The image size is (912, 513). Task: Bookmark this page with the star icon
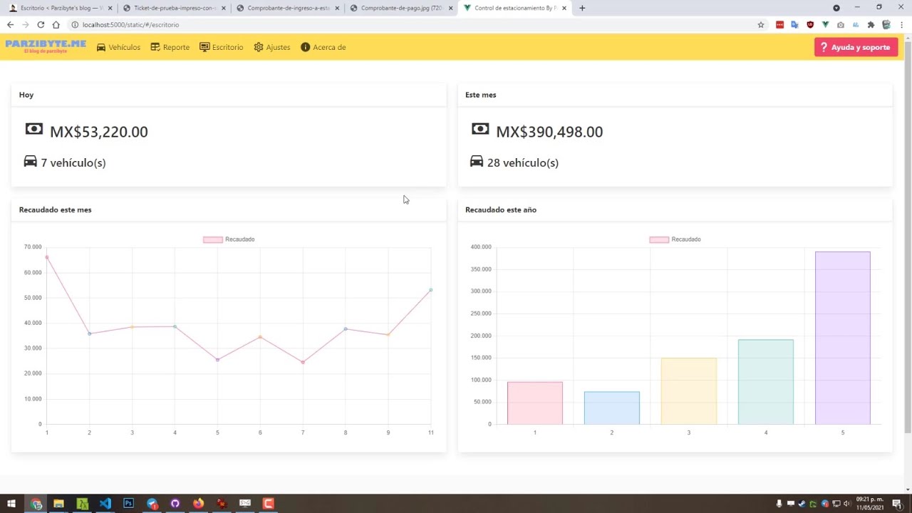[761, 24]
